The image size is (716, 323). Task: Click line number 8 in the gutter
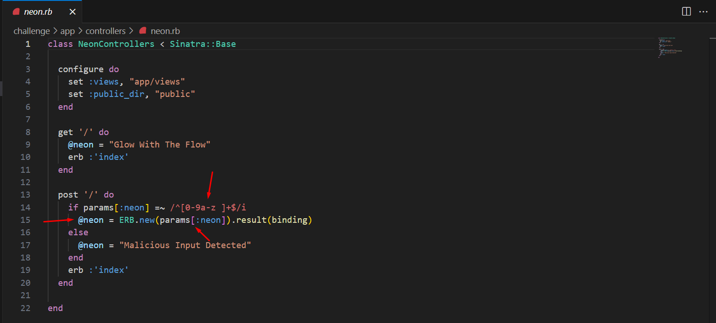[x=28, y=132]
